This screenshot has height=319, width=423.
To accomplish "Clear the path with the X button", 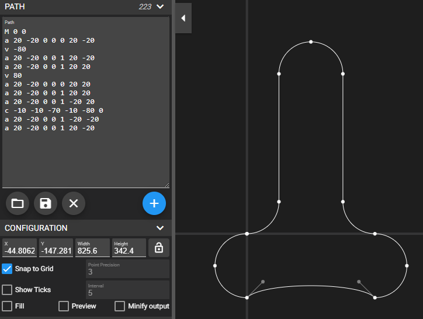I will (x=74, y=203).
